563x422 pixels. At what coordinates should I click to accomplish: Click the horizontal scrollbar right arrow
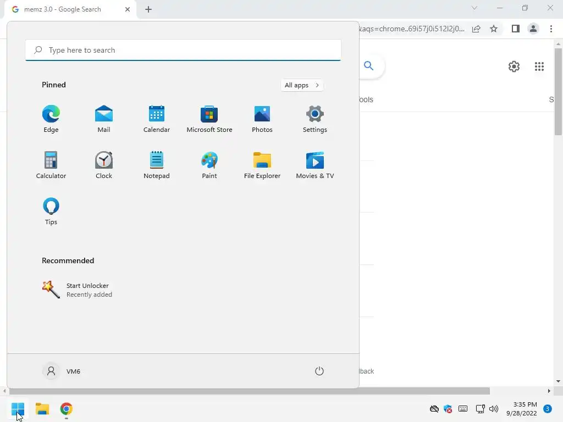[549, 391]
